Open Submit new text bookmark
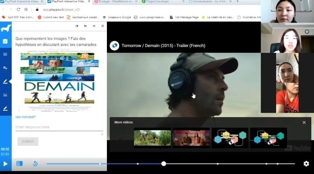Viewport: 314px width, 174px height. 51,17
